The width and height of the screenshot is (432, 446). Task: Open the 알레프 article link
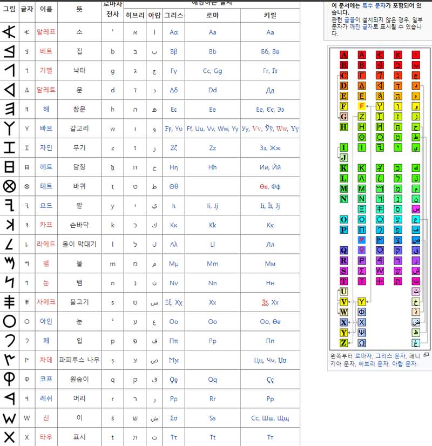[x=46, y=32]
